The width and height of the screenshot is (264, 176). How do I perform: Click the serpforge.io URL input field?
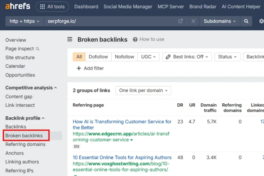coord(111,21)
